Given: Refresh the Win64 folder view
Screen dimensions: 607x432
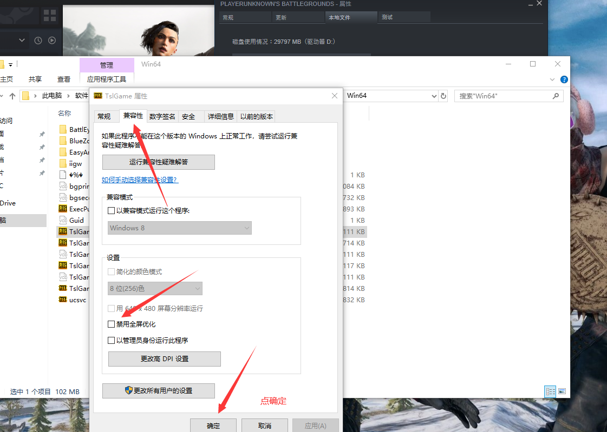Looking at the screenshot, I should click(443, 96).
